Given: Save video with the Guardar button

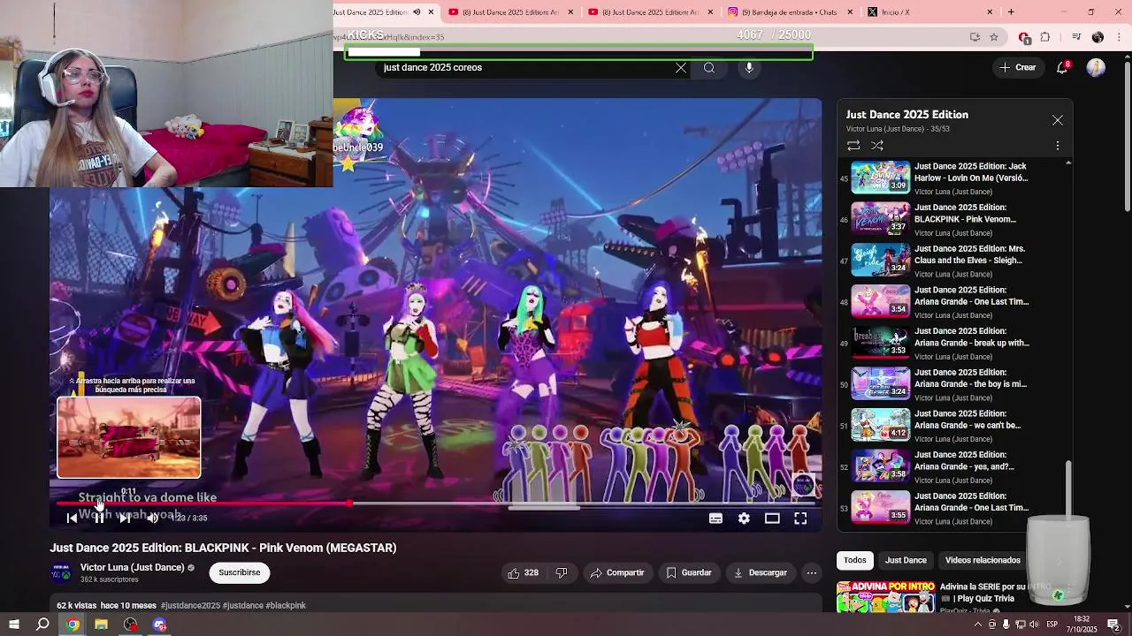Looking at the screenshot, I should [688, 572].
